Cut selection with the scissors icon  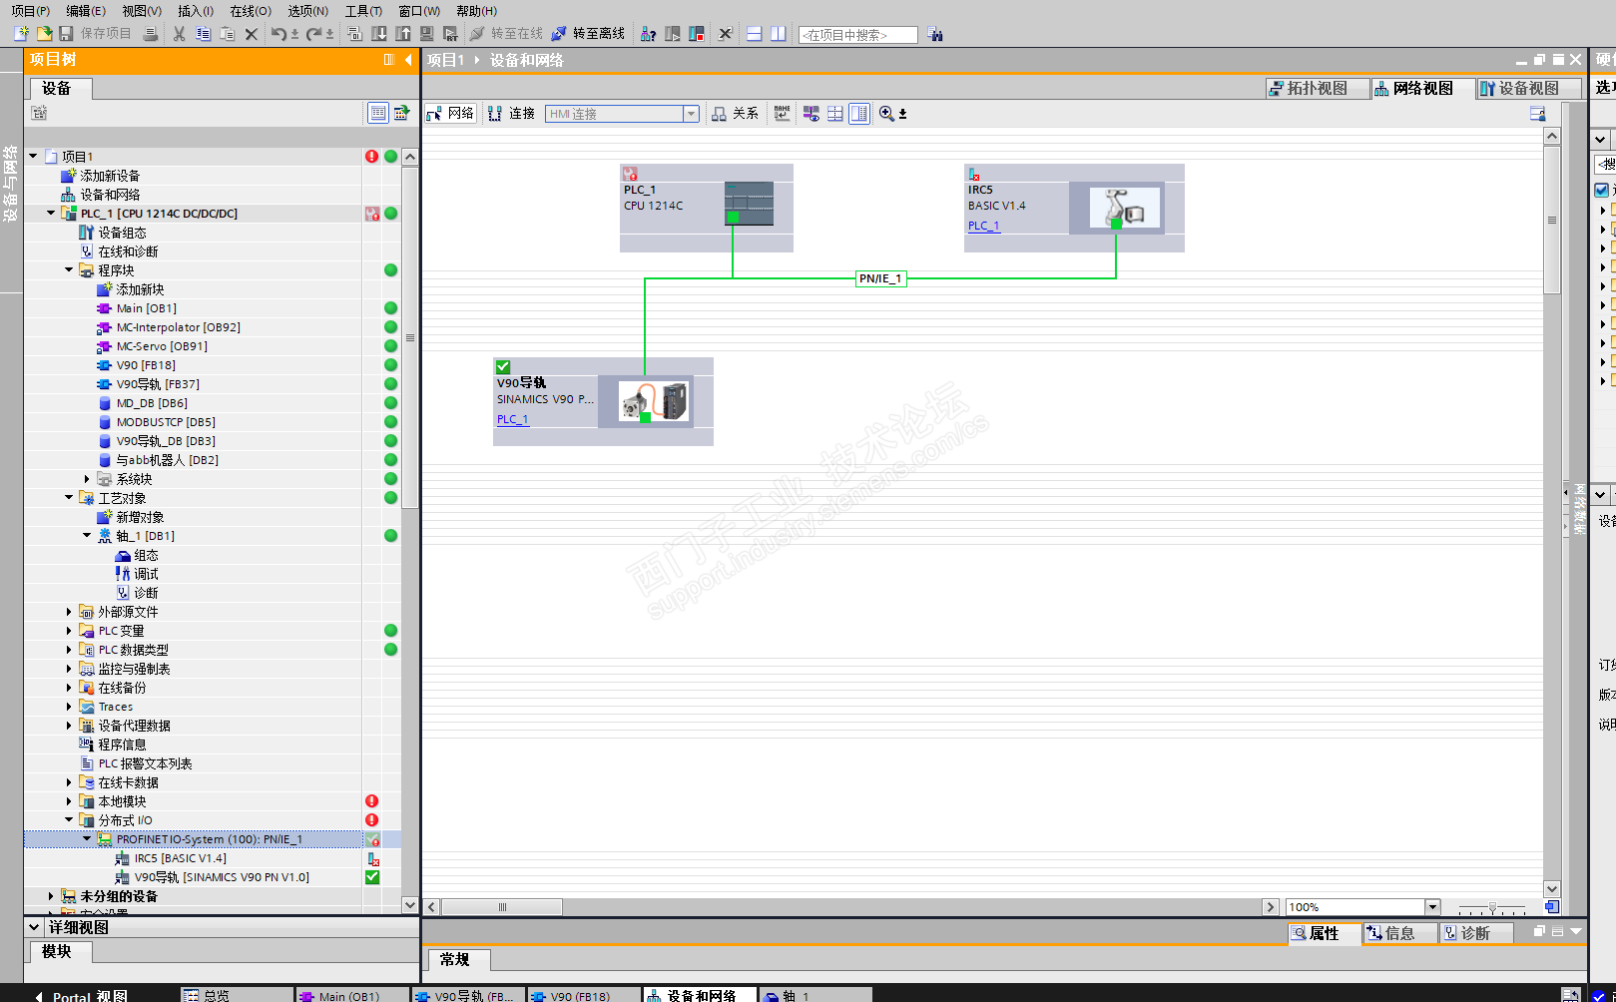[179, 34]
